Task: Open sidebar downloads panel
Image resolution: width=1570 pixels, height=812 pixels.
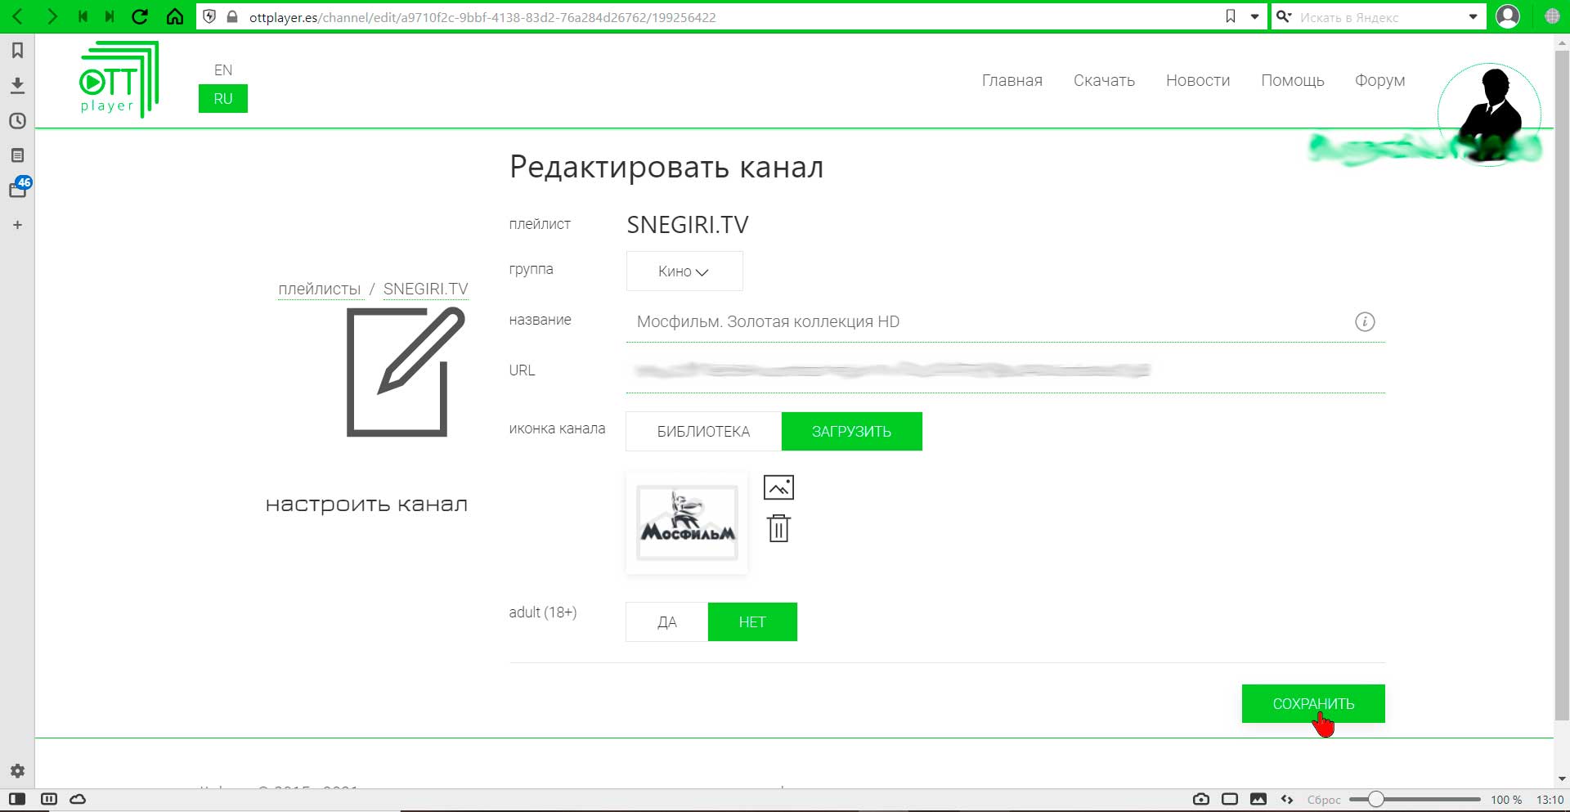Action: point(17,85)
